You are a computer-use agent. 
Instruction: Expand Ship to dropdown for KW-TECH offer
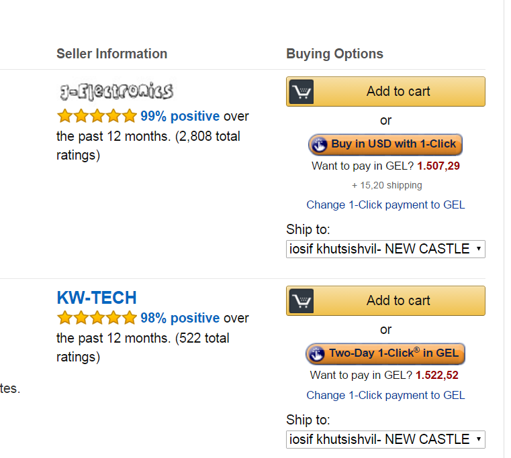[385, 439]
